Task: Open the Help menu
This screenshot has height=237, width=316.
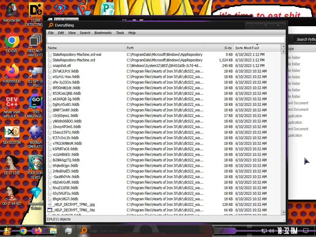Action: [132, 33]
